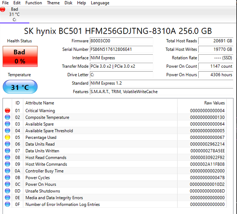Click the status icon for Number of Error Information Log Entries
Image resolution: width=237 pixels, height=214 pixels.
(x=7, y=204)
